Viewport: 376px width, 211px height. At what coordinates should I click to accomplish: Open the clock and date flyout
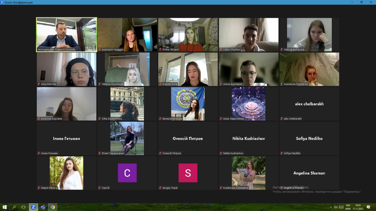358,207
